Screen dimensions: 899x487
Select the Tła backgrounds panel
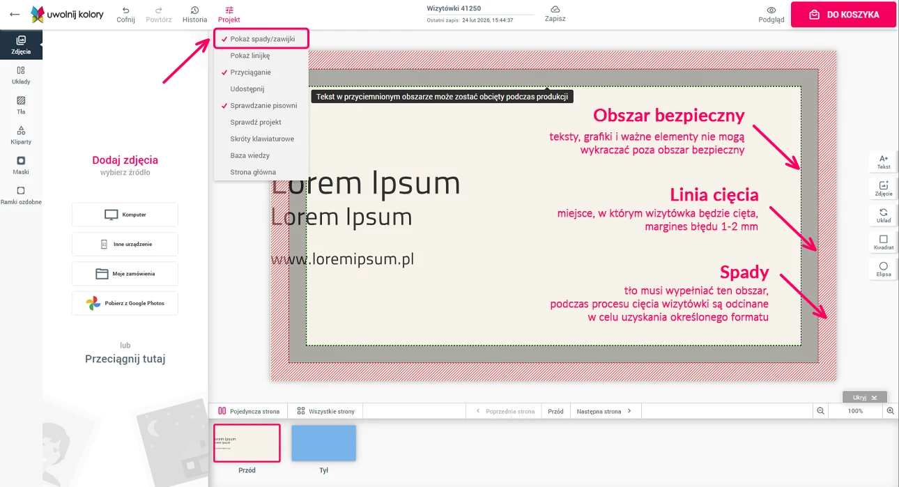click(x=21, y=105)
